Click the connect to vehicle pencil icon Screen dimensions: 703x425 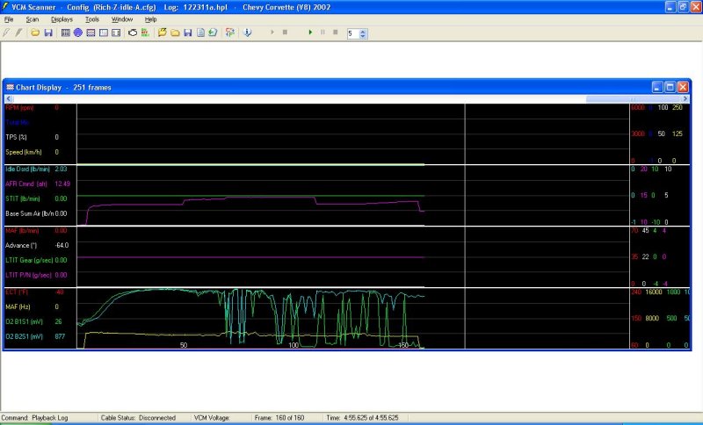click(6, 32)
